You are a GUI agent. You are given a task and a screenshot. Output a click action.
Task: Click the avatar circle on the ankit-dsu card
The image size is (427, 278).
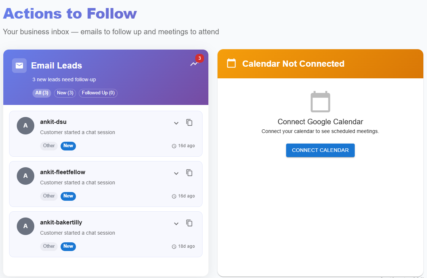click(25, 126)
